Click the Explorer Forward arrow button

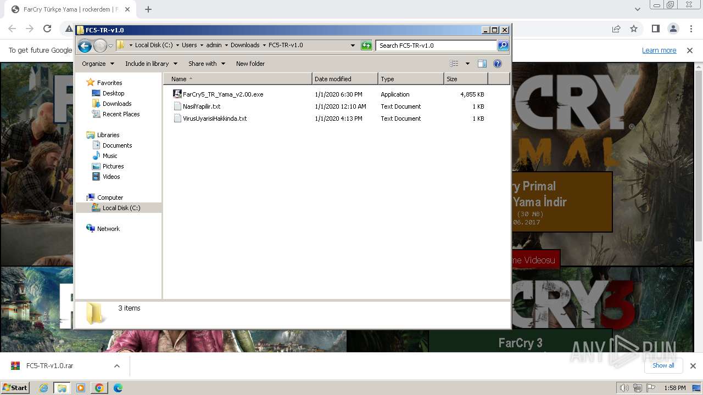[x=100, y=46]
